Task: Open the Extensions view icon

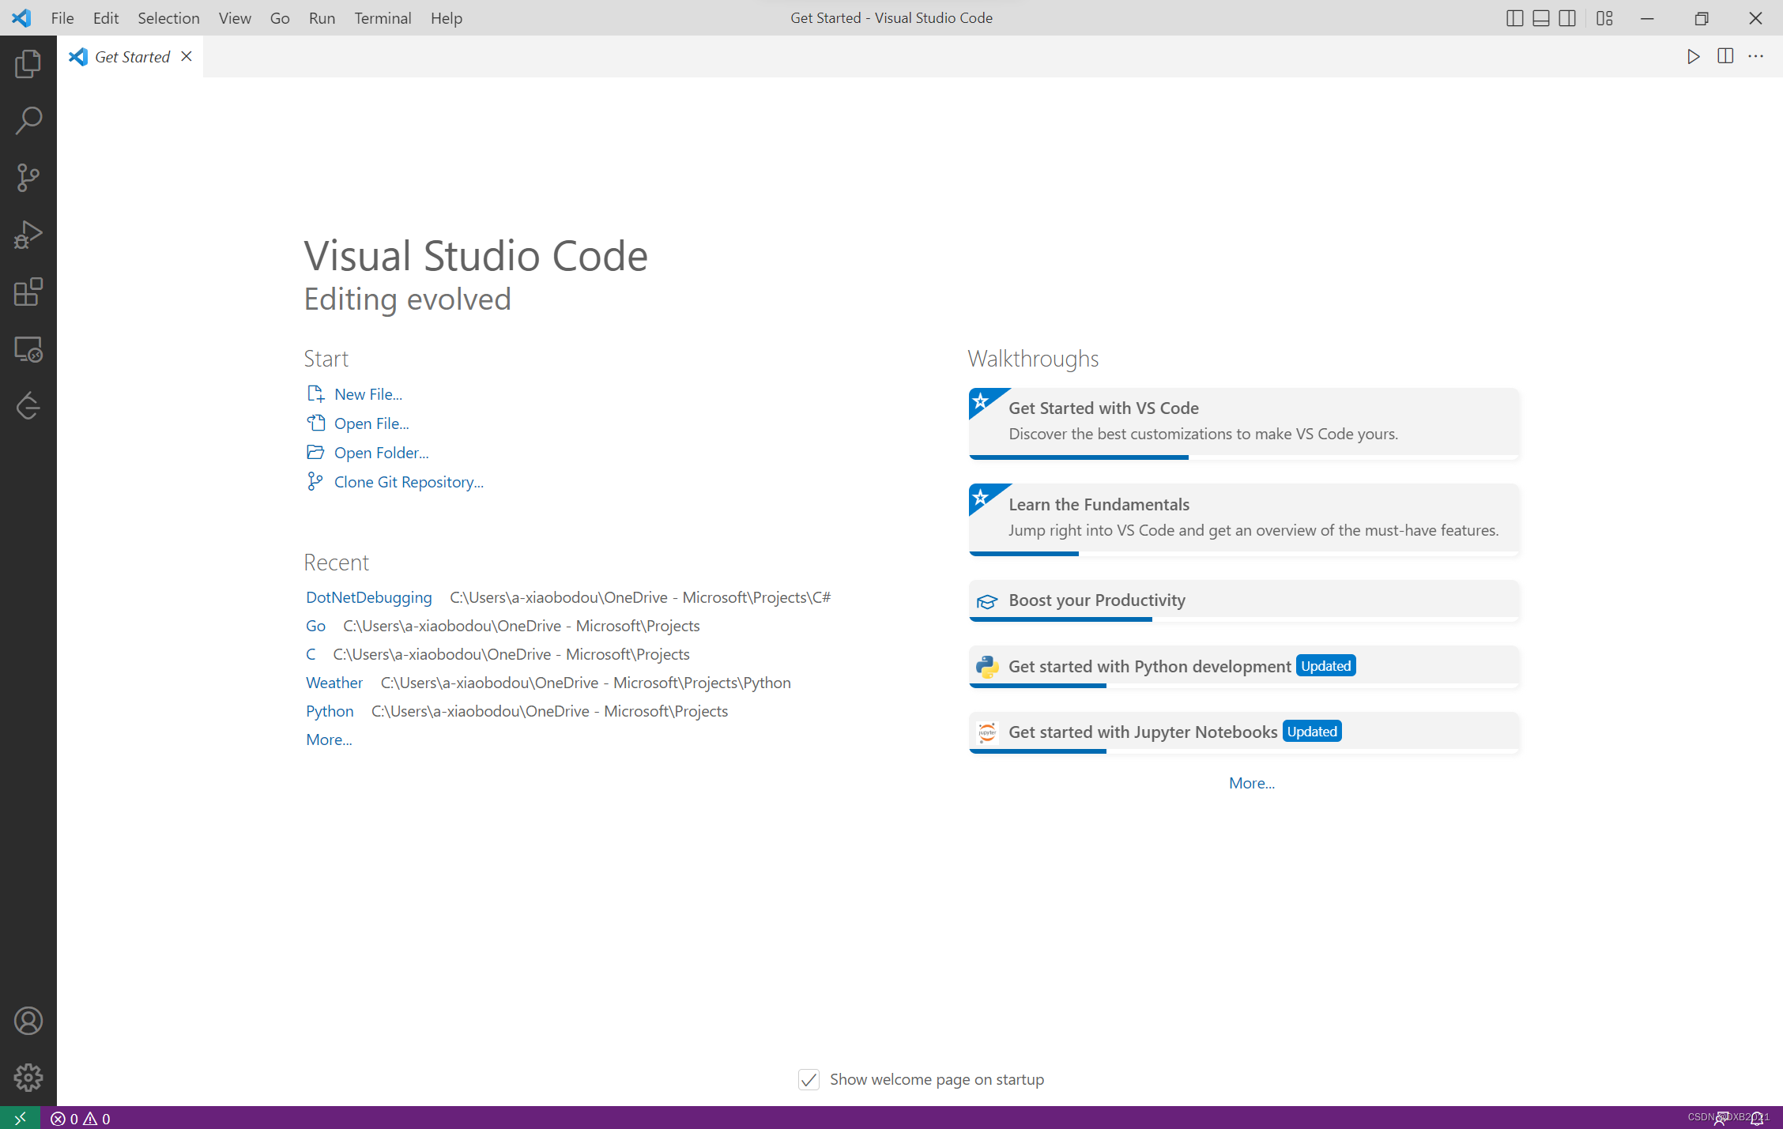Action: [28, 292]
